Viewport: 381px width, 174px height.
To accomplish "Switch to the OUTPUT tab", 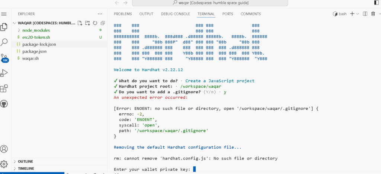I will (x=146, y=14).
